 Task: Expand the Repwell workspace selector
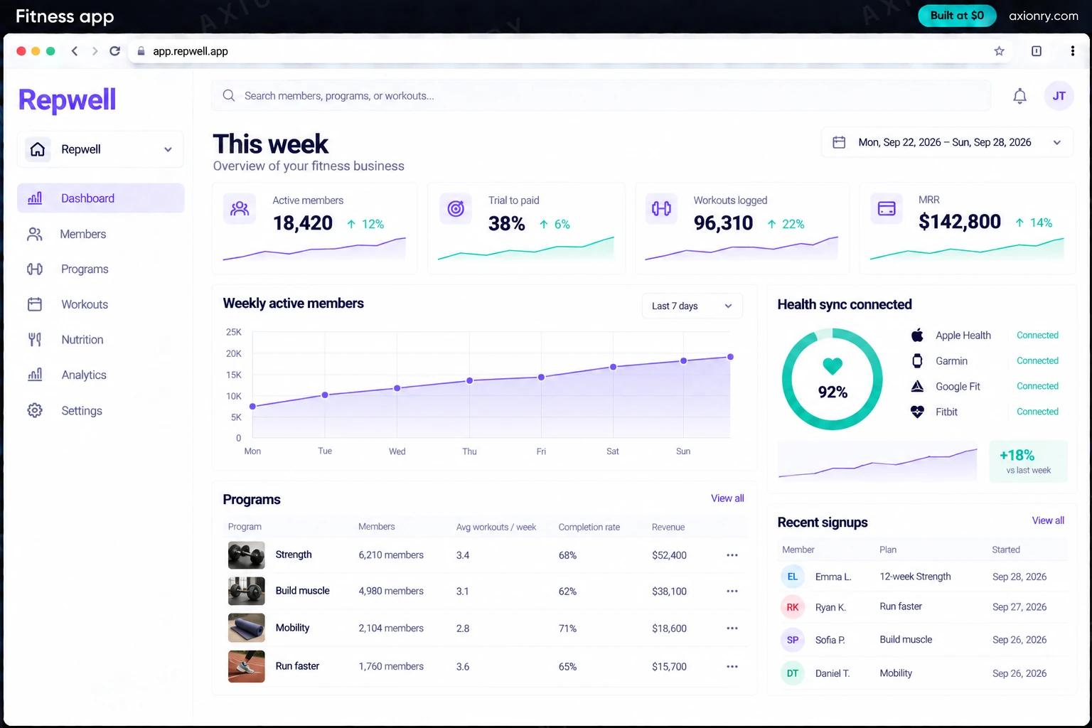coord(100,149)
